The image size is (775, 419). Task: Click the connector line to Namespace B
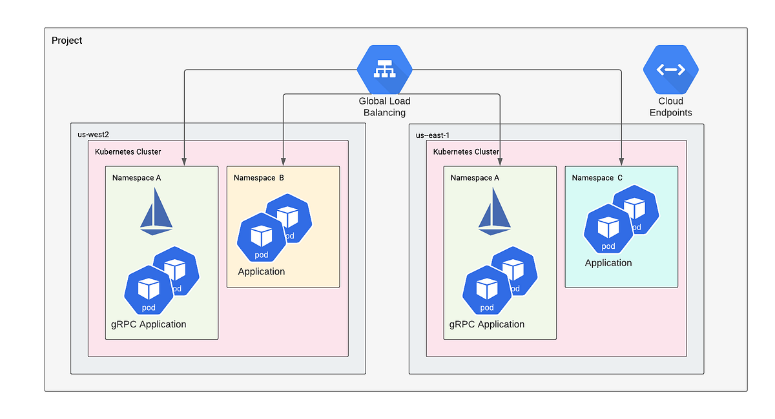click(283, 129)
